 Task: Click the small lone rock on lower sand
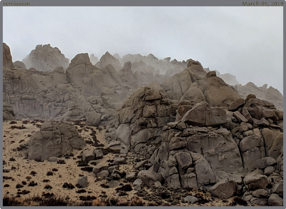[83, 182]
